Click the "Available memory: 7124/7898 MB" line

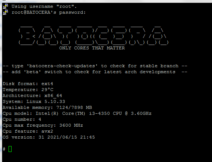click(47, 107)
